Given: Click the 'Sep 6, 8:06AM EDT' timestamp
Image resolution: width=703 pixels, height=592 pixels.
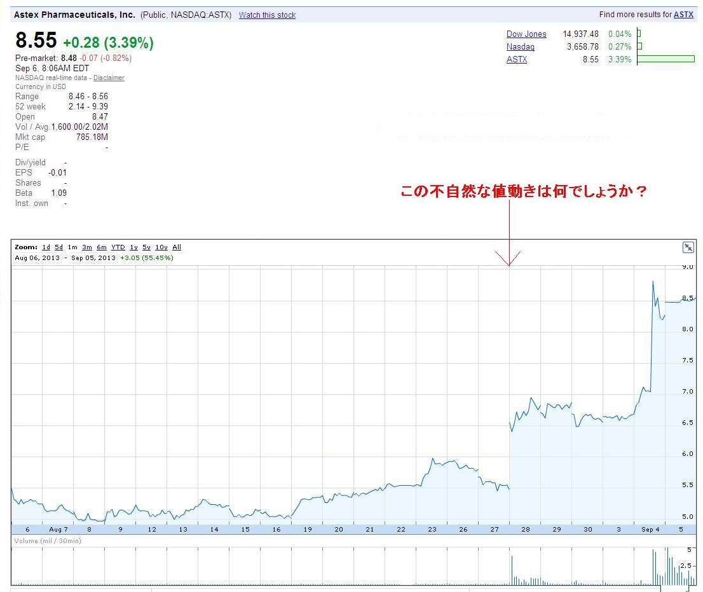Looking at the screenshot, I should point(52,68).
